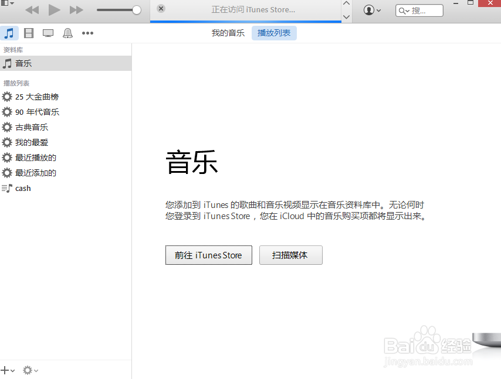501x379 pixels.
Task: Adjust the volume slider knob
Action: point(137,10)
